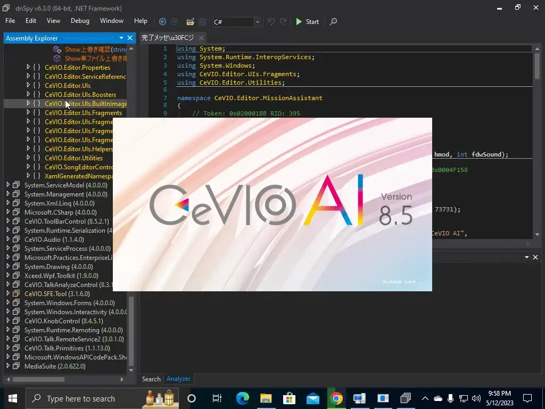Open the Help menu

point(141,21)
